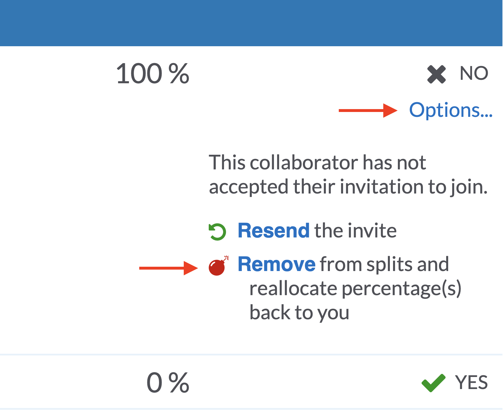The height and width of the screenshot is (410, 503).
Task: Select the 100 % split value
Action: coord(152,74)
